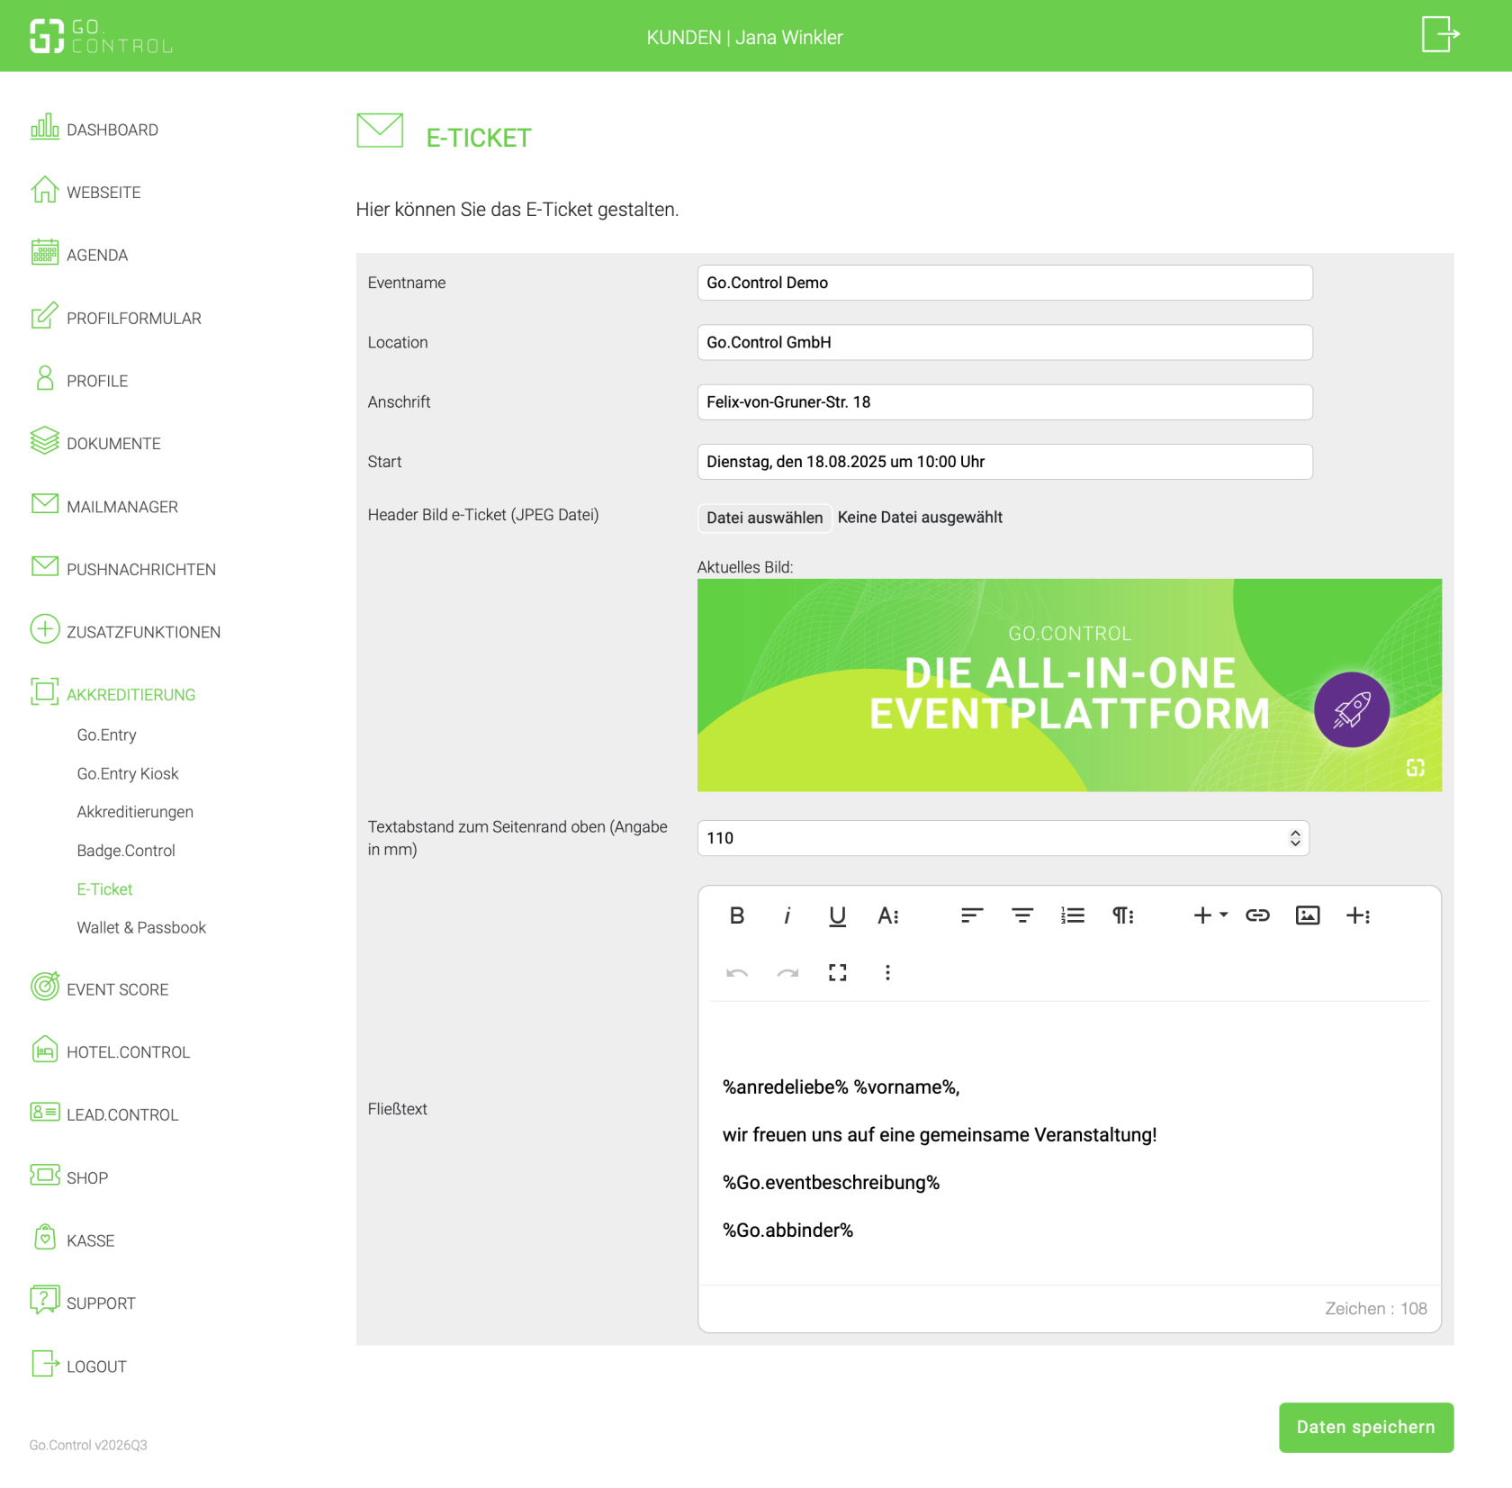Open paragraph format options
The image size is (1512, 1488).
[1123, 915]
